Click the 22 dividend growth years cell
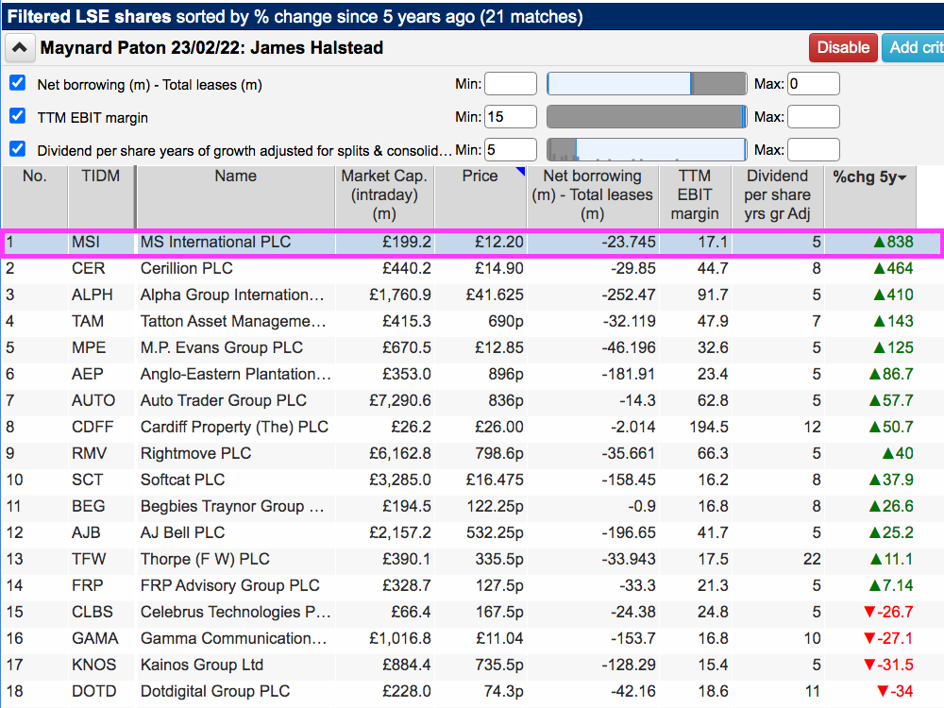This screenshot has width=944, height=708. point(812,560)
